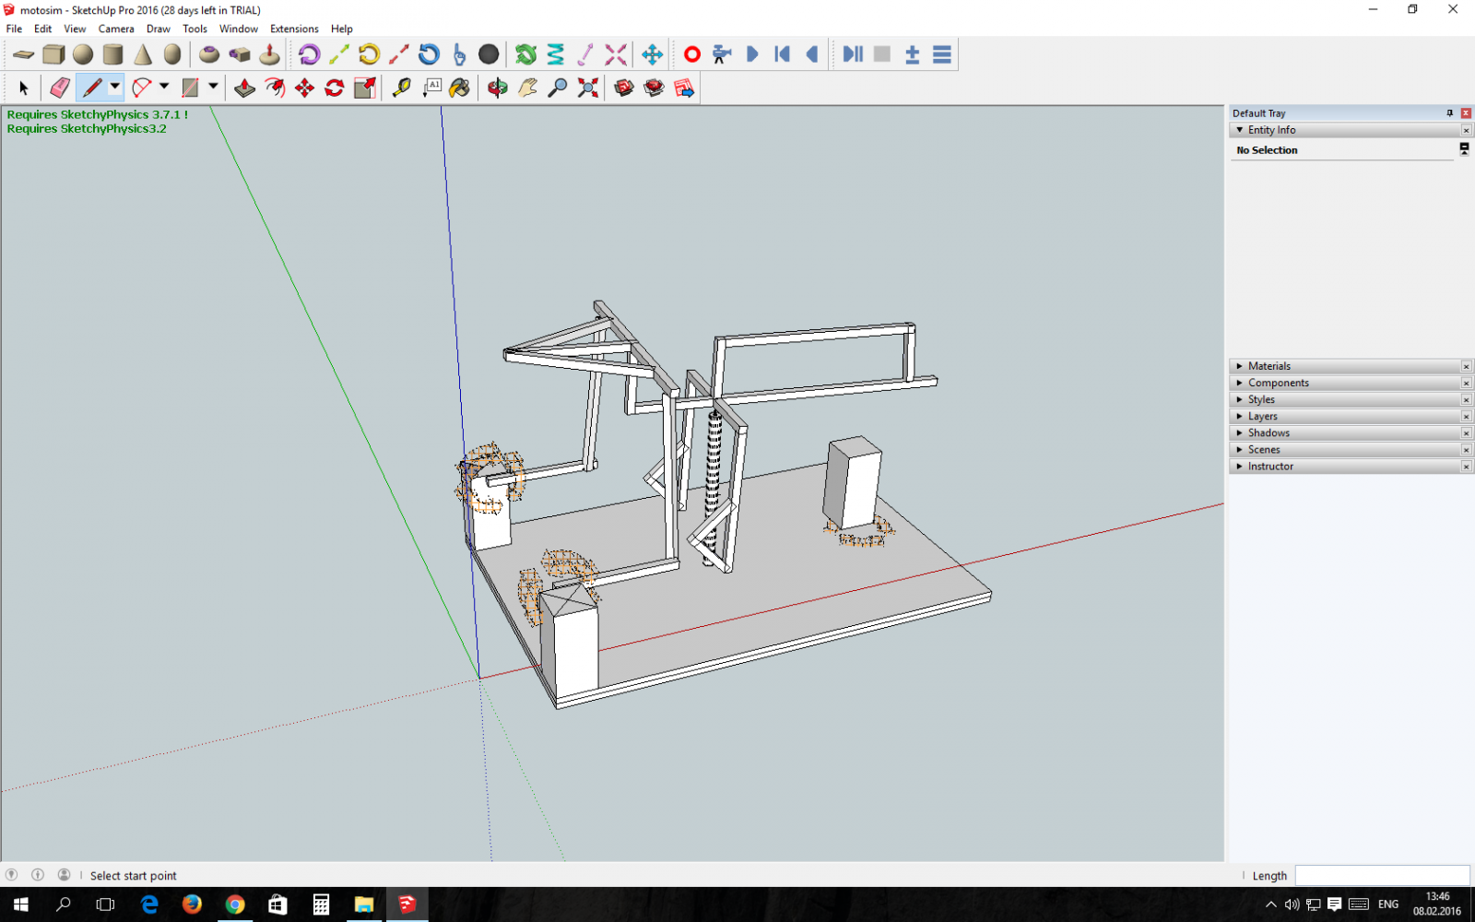The image size is (1475, 922).
Task: Open the File menu
Action: [14, 29]
